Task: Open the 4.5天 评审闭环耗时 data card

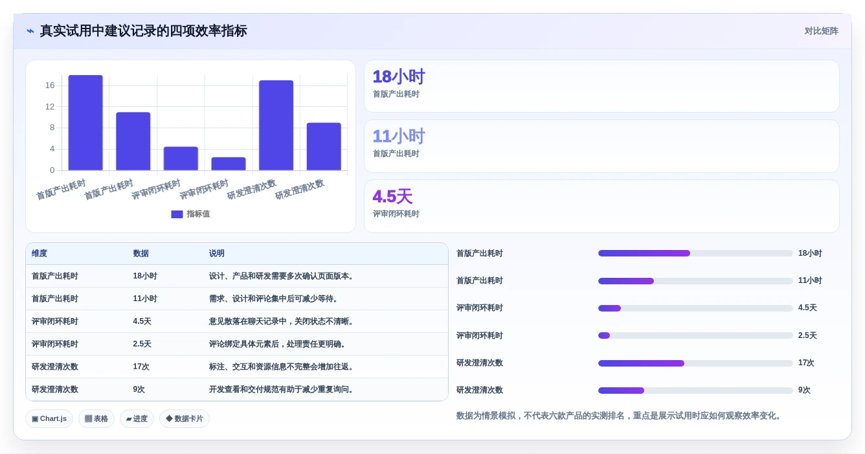Action: [601, 206]
